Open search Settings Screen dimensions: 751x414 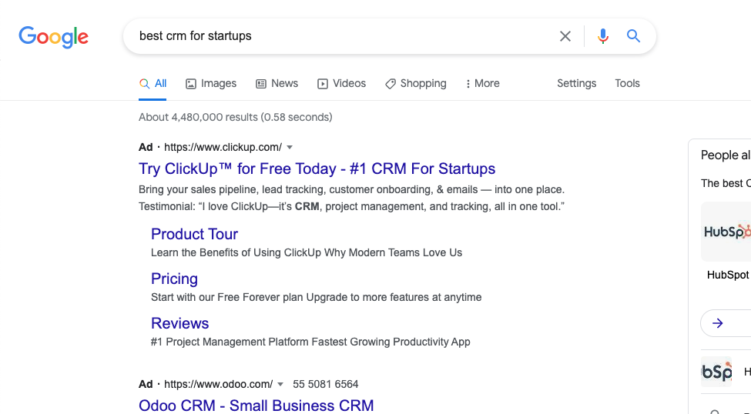[x=577, y=83]
